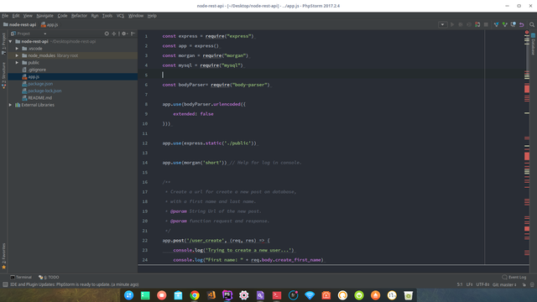This screenshot has height=302, width=537.
Task: Open PhpStorm icon in the dock
Action: 227,295
